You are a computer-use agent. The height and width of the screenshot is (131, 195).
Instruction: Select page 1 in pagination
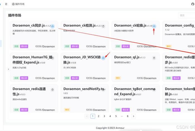point(93,116)
